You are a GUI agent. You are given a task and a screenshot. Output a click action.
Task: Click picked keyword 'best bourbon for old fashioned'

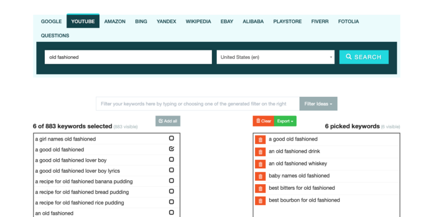[x=304, y=200]
